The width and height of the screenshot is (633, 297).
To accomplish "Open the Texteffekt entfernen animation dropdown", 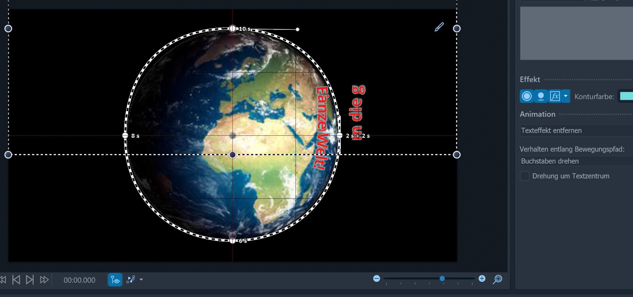I will click(x=576, y=131).
